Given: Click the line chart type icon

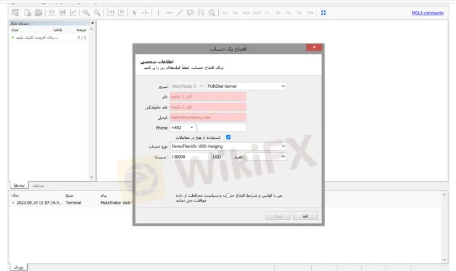Looking at the screenshot, I should tap(73, 12).
